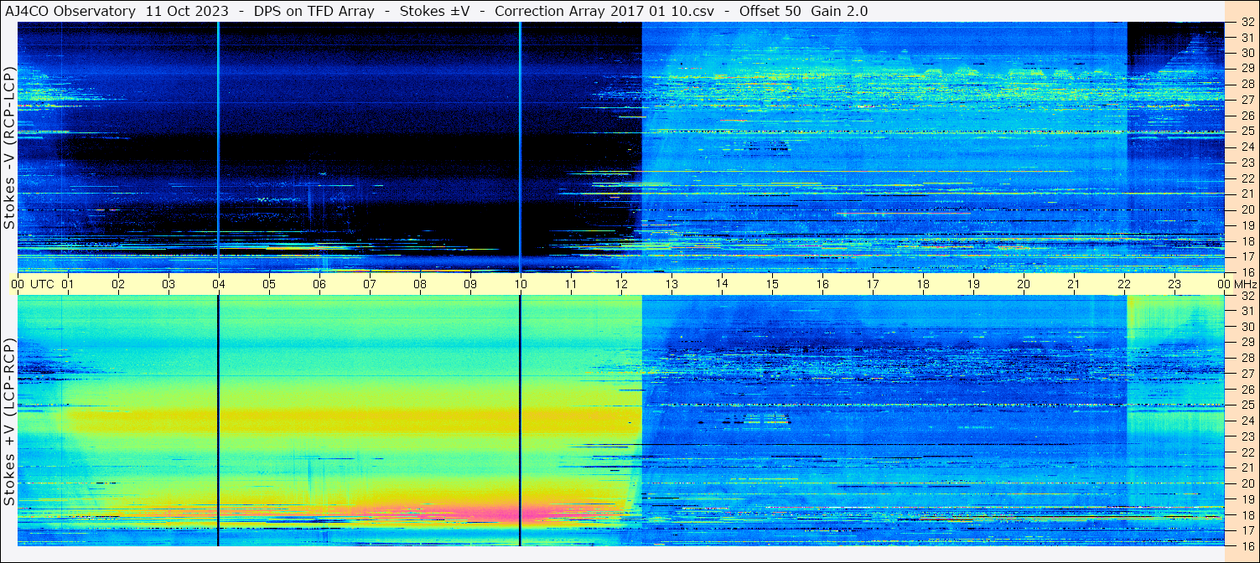Click the 16 UTC time axis label
This screenshot has height=563, width=1260.
pyautogui.click(x=822, y=284)
